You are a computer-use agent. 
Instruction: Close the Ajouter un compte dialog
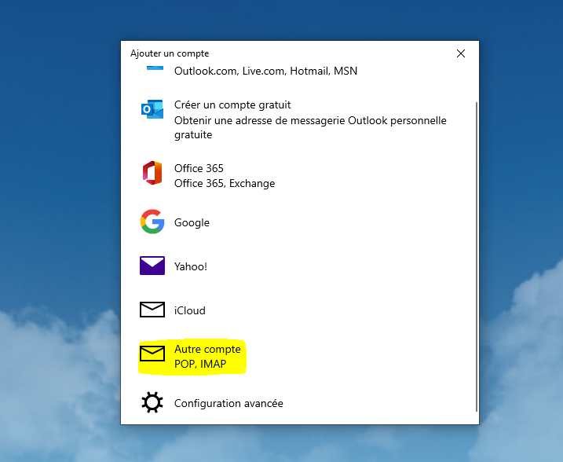(x=461, y=53)
